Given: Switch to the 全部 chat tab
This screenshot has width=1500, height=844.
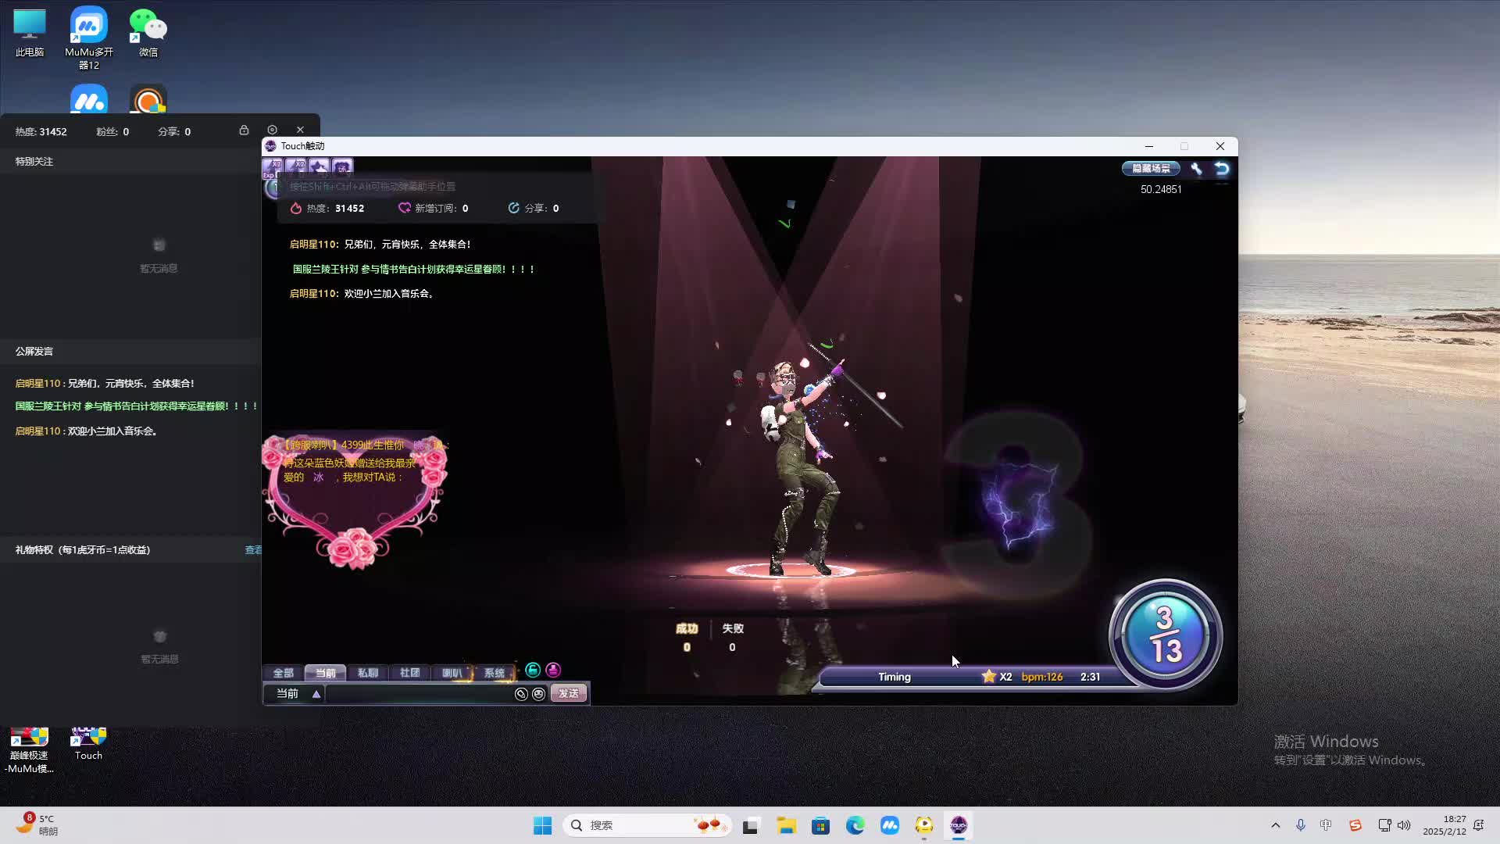Looking at the screenshot, I should pyautogui.click(x=283, y=673).
